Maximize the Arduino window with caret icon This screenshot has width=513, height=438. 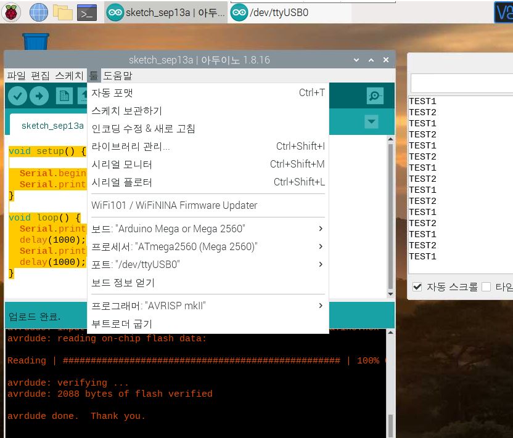tap(371, 60)
